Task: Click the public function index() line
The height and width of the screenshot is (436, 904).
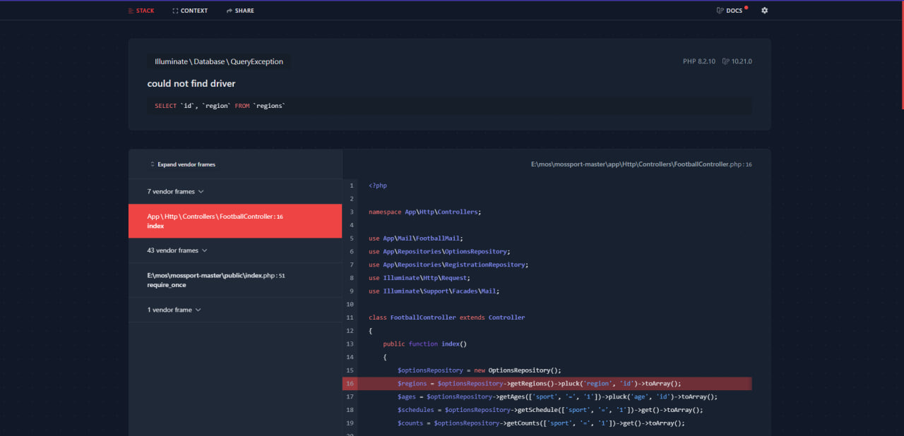Action: tap(425, 344)
